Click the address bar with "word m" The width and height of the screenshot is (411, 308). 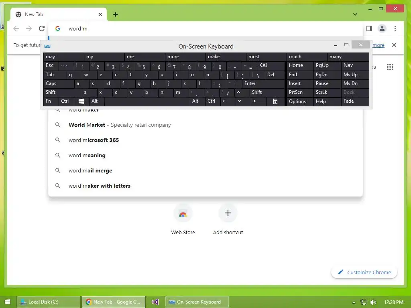point(205,28)
